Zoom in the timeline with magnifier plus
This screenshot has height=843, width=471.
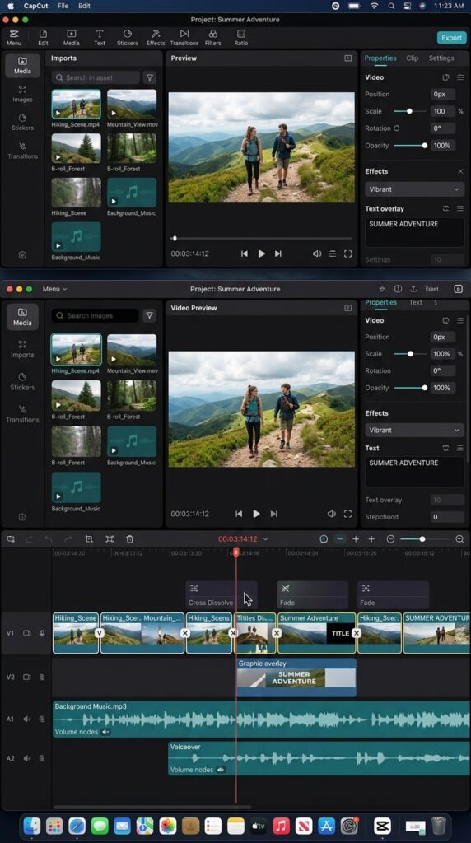(x=459, y=538)
